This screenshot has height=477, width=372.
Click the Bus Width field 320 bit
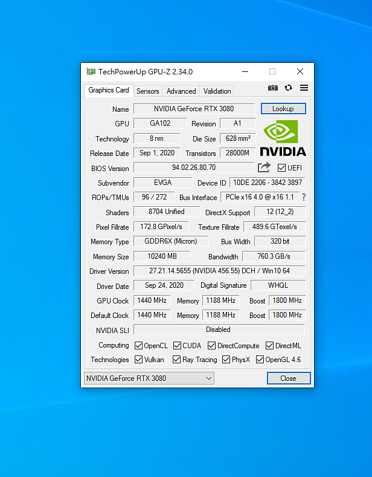[280, 241]
